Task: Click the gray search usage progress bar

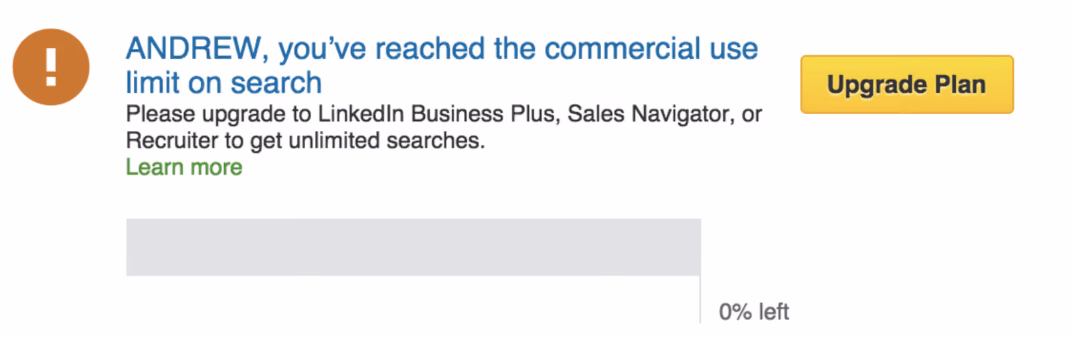Action: pos(413,247)
